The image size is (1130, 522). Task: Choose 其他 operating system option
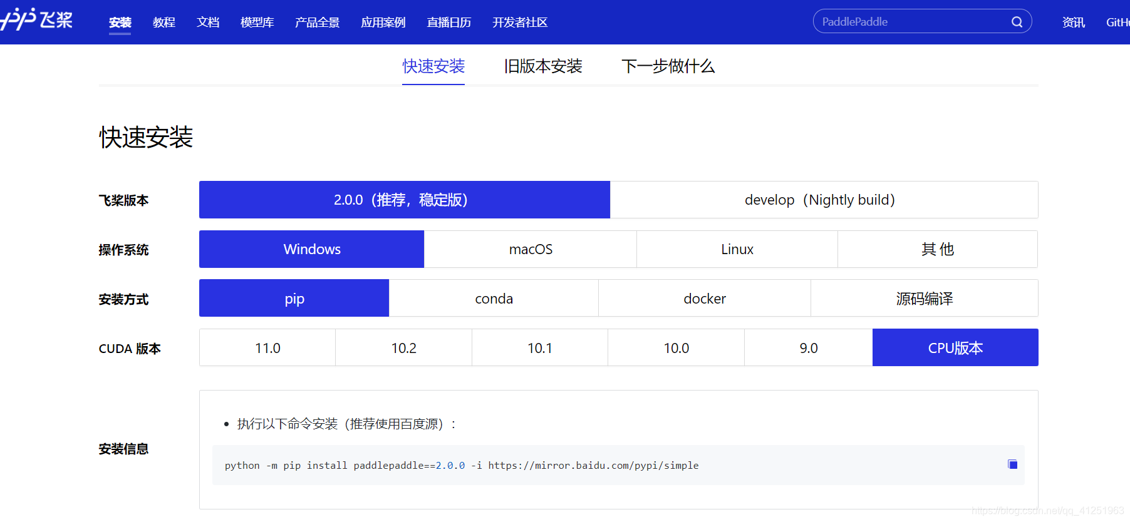[x=938, y=249]
